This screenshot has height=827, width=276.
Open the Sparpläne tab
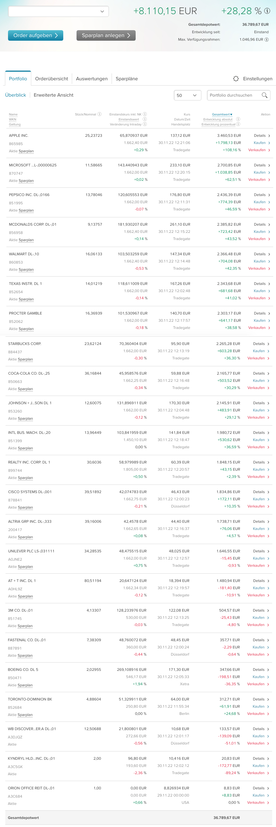pos(127,79)
